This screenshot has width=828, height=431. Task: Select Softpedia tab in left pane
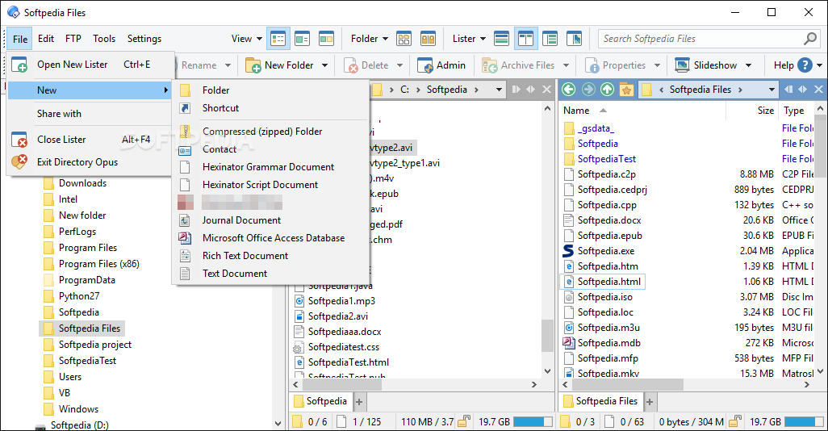click(x=320, y=401)
